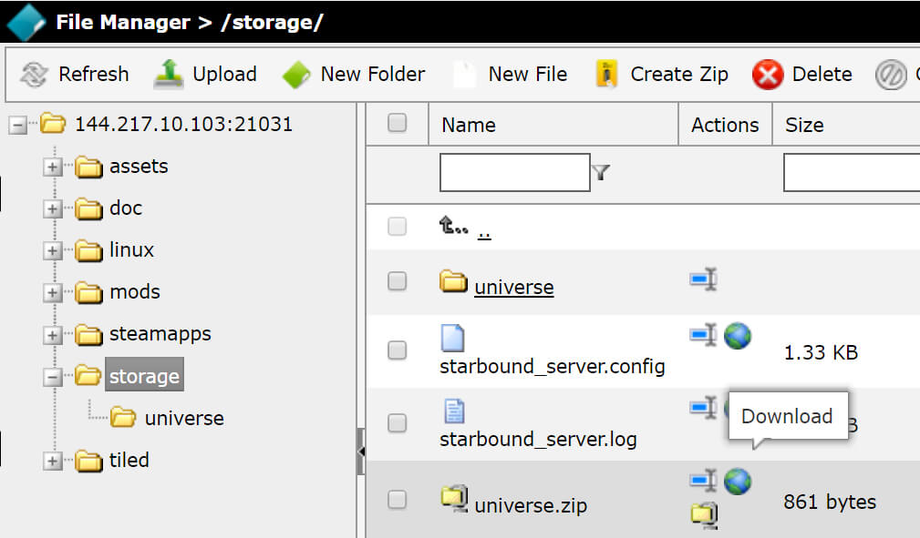The height and width of the screenshot is (538, 920).
Task: Select the steamapps folder in the tree
Action: point(160,334)
